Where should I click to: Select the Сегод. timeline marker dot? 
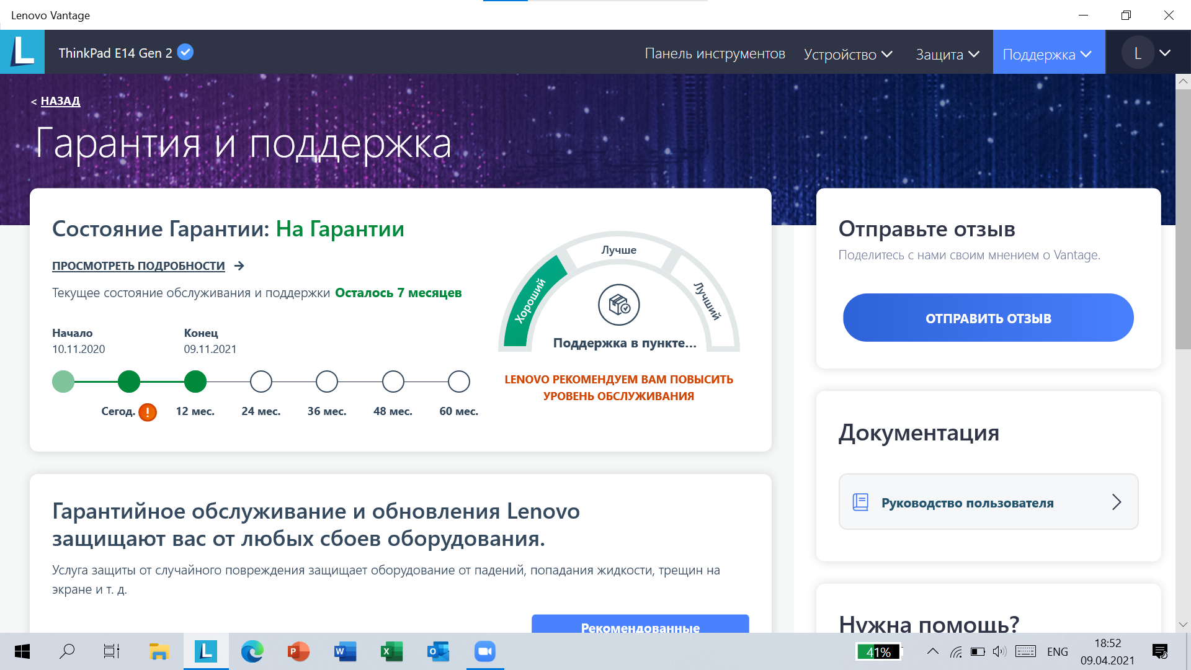pyautogui.click(x=129, y=382)
